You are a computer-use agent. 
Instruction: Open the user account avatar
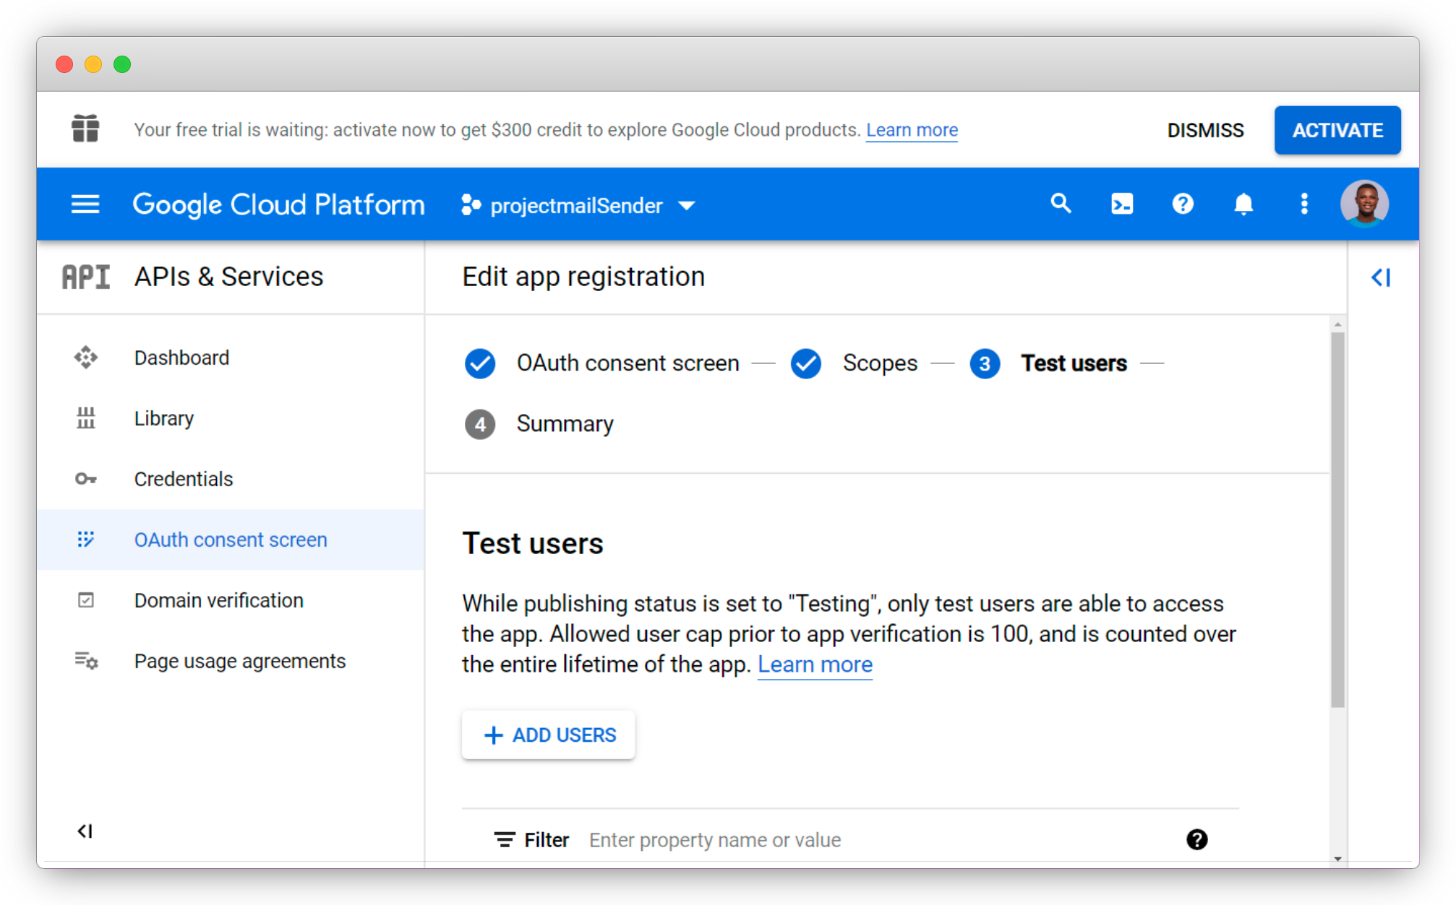pos(1364,204)
